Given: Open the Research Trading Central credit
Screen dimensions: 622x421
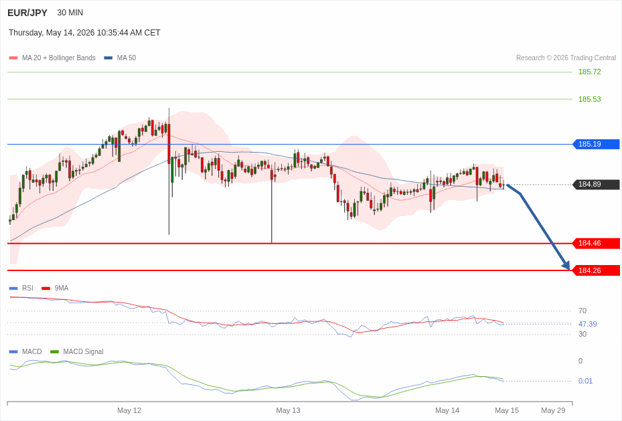Looking at the screenshot, I should tap(566, 58).
